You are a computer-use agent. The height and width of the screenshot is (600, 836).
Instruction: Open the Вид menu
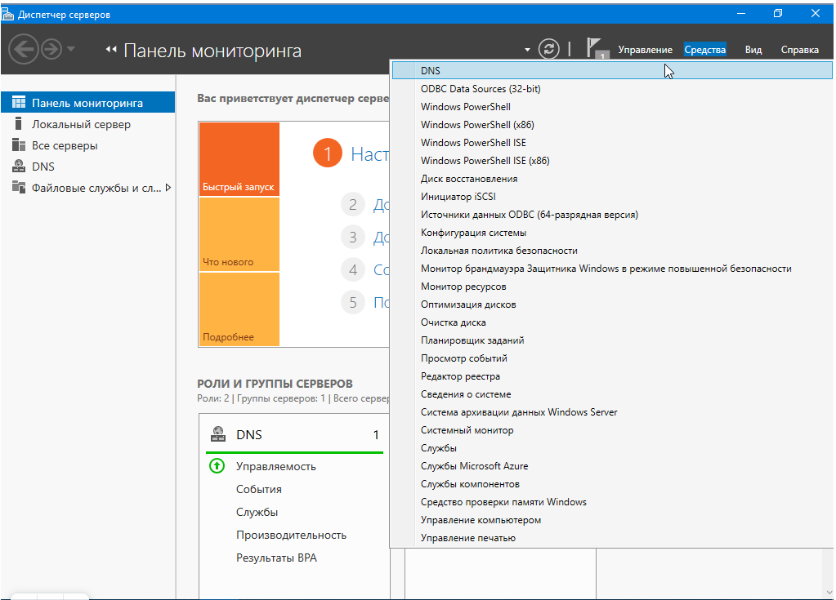[753, 50]
